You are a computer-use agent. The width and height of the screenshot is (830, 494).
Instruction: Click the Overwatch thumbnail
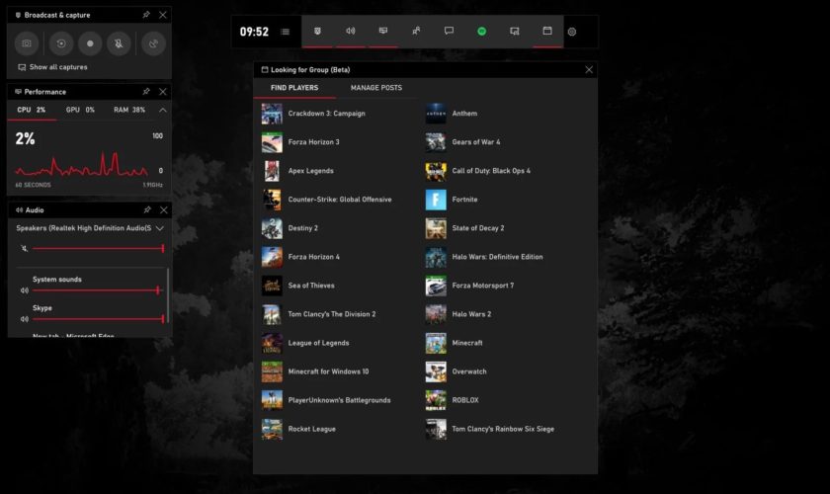(436, 371)
